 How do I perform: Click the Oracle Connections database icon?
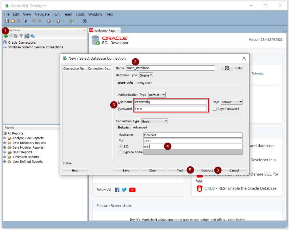click(5, 42)
